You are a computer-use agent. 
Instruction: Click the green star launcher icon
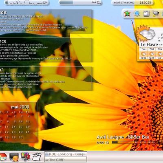[x=127, y=14]
